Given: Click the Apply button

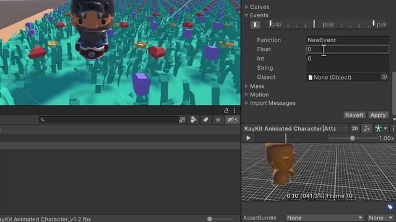Looking at the screenshot, I should tap(378, 115).
